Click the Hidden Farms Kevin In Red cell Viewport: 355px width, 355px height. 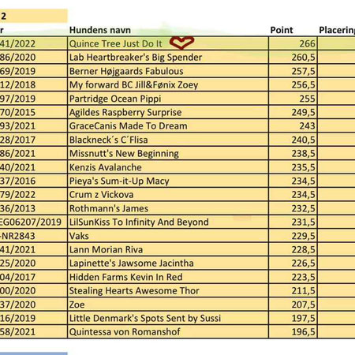168,277
